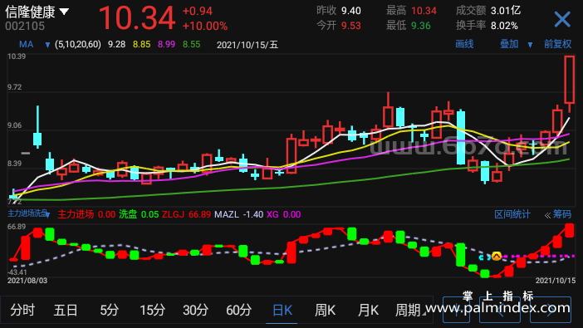Click the green MA60 value 8.55

(192, 45)
